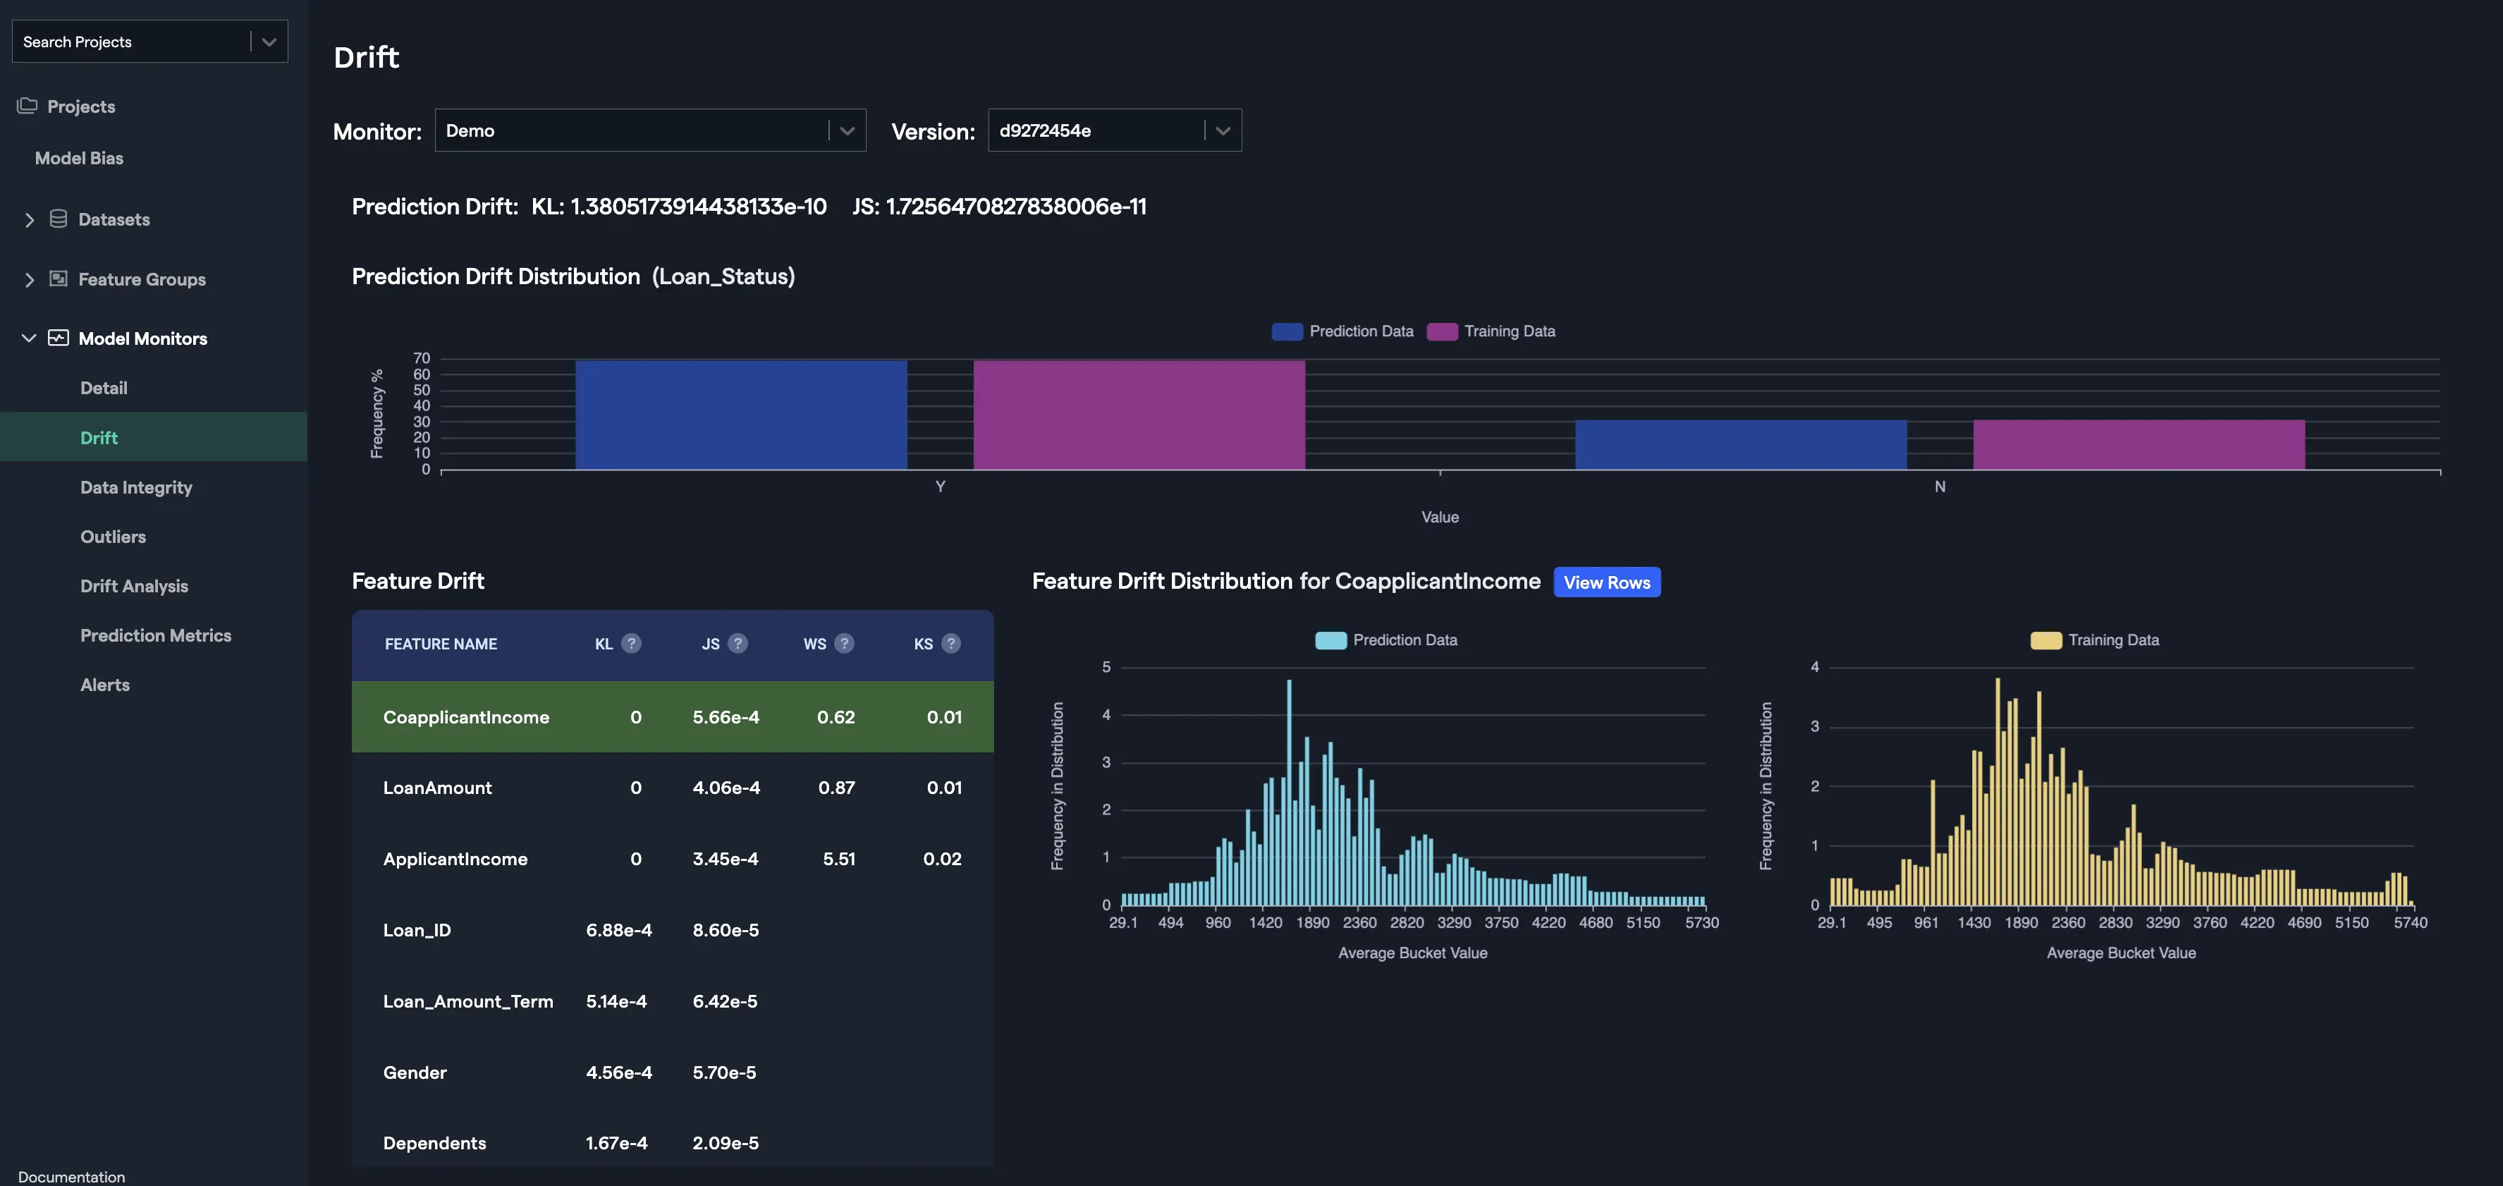This screenshot has width=2503, height=1186.
Task: Expand the Datasets tree chevron
Action: pyautogui.click(x=29, y=219)
